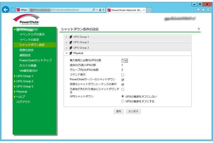Open the browser Home icon

198,10
